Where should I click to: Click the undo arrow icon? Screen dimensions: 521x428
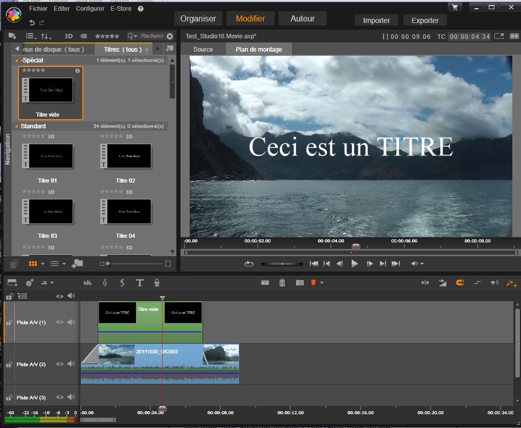(32, 22)
